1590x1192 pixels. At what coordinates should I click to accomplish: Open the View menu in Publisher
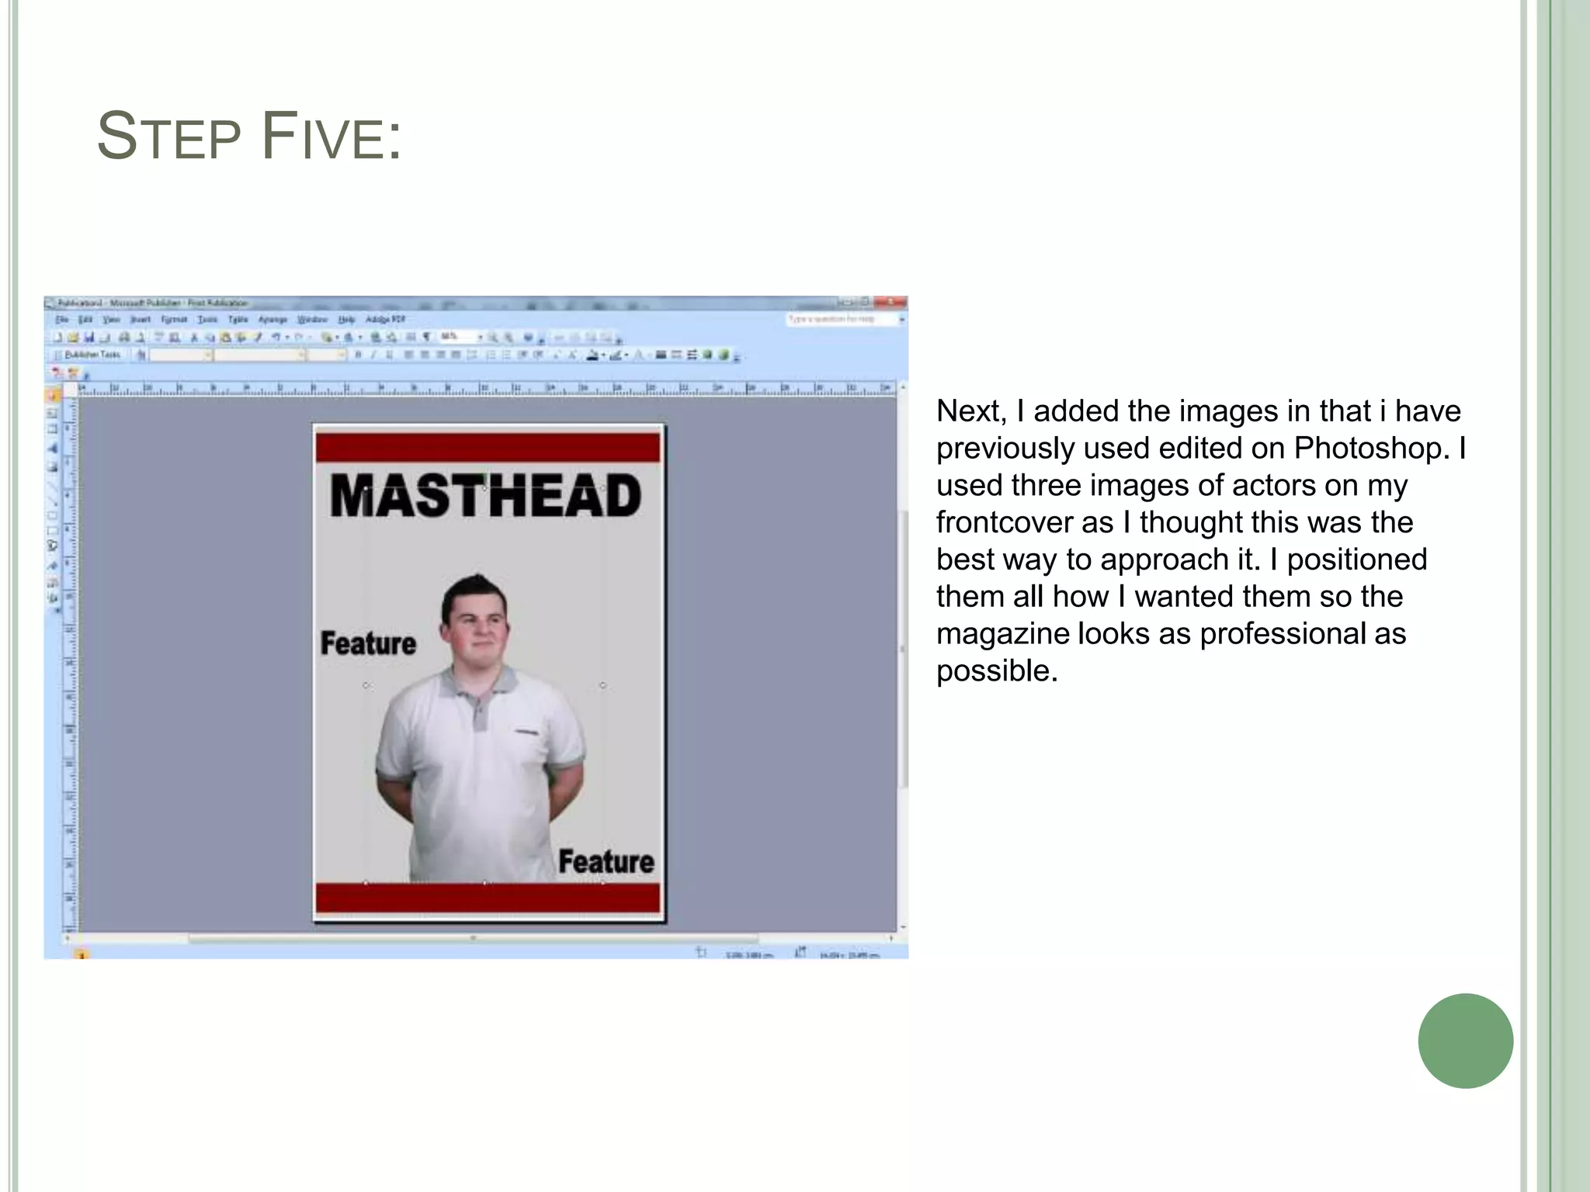tap(111, 319)
